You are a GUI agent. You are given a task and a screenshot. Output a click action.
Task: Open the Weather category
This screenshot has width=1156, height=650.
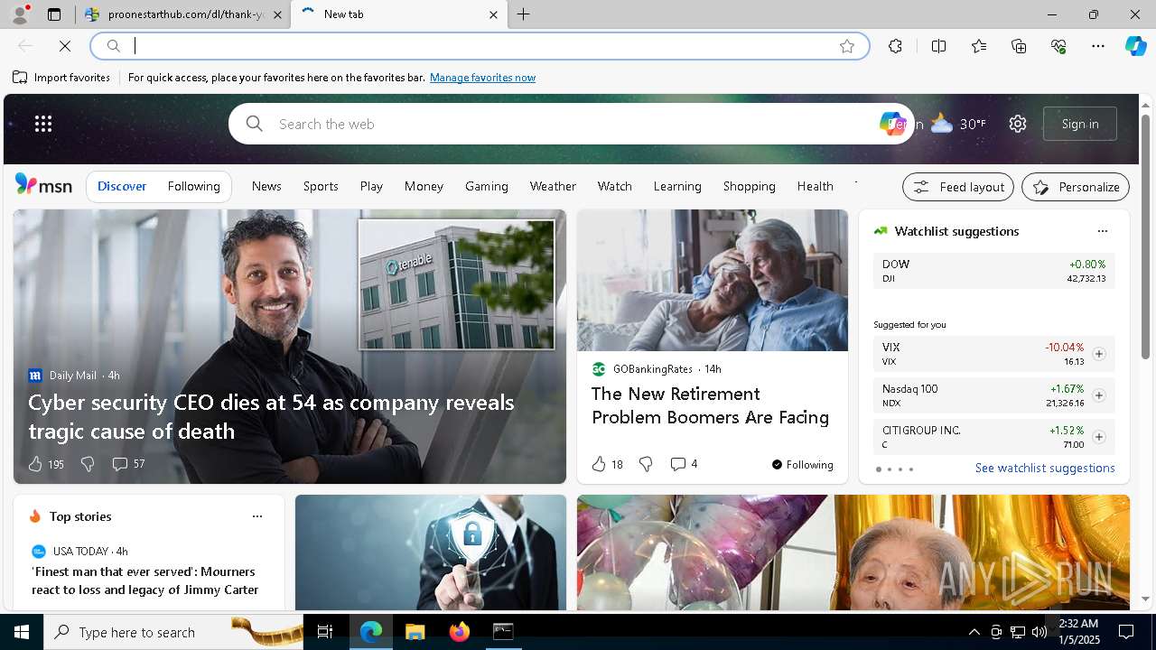tap(553, 186)
